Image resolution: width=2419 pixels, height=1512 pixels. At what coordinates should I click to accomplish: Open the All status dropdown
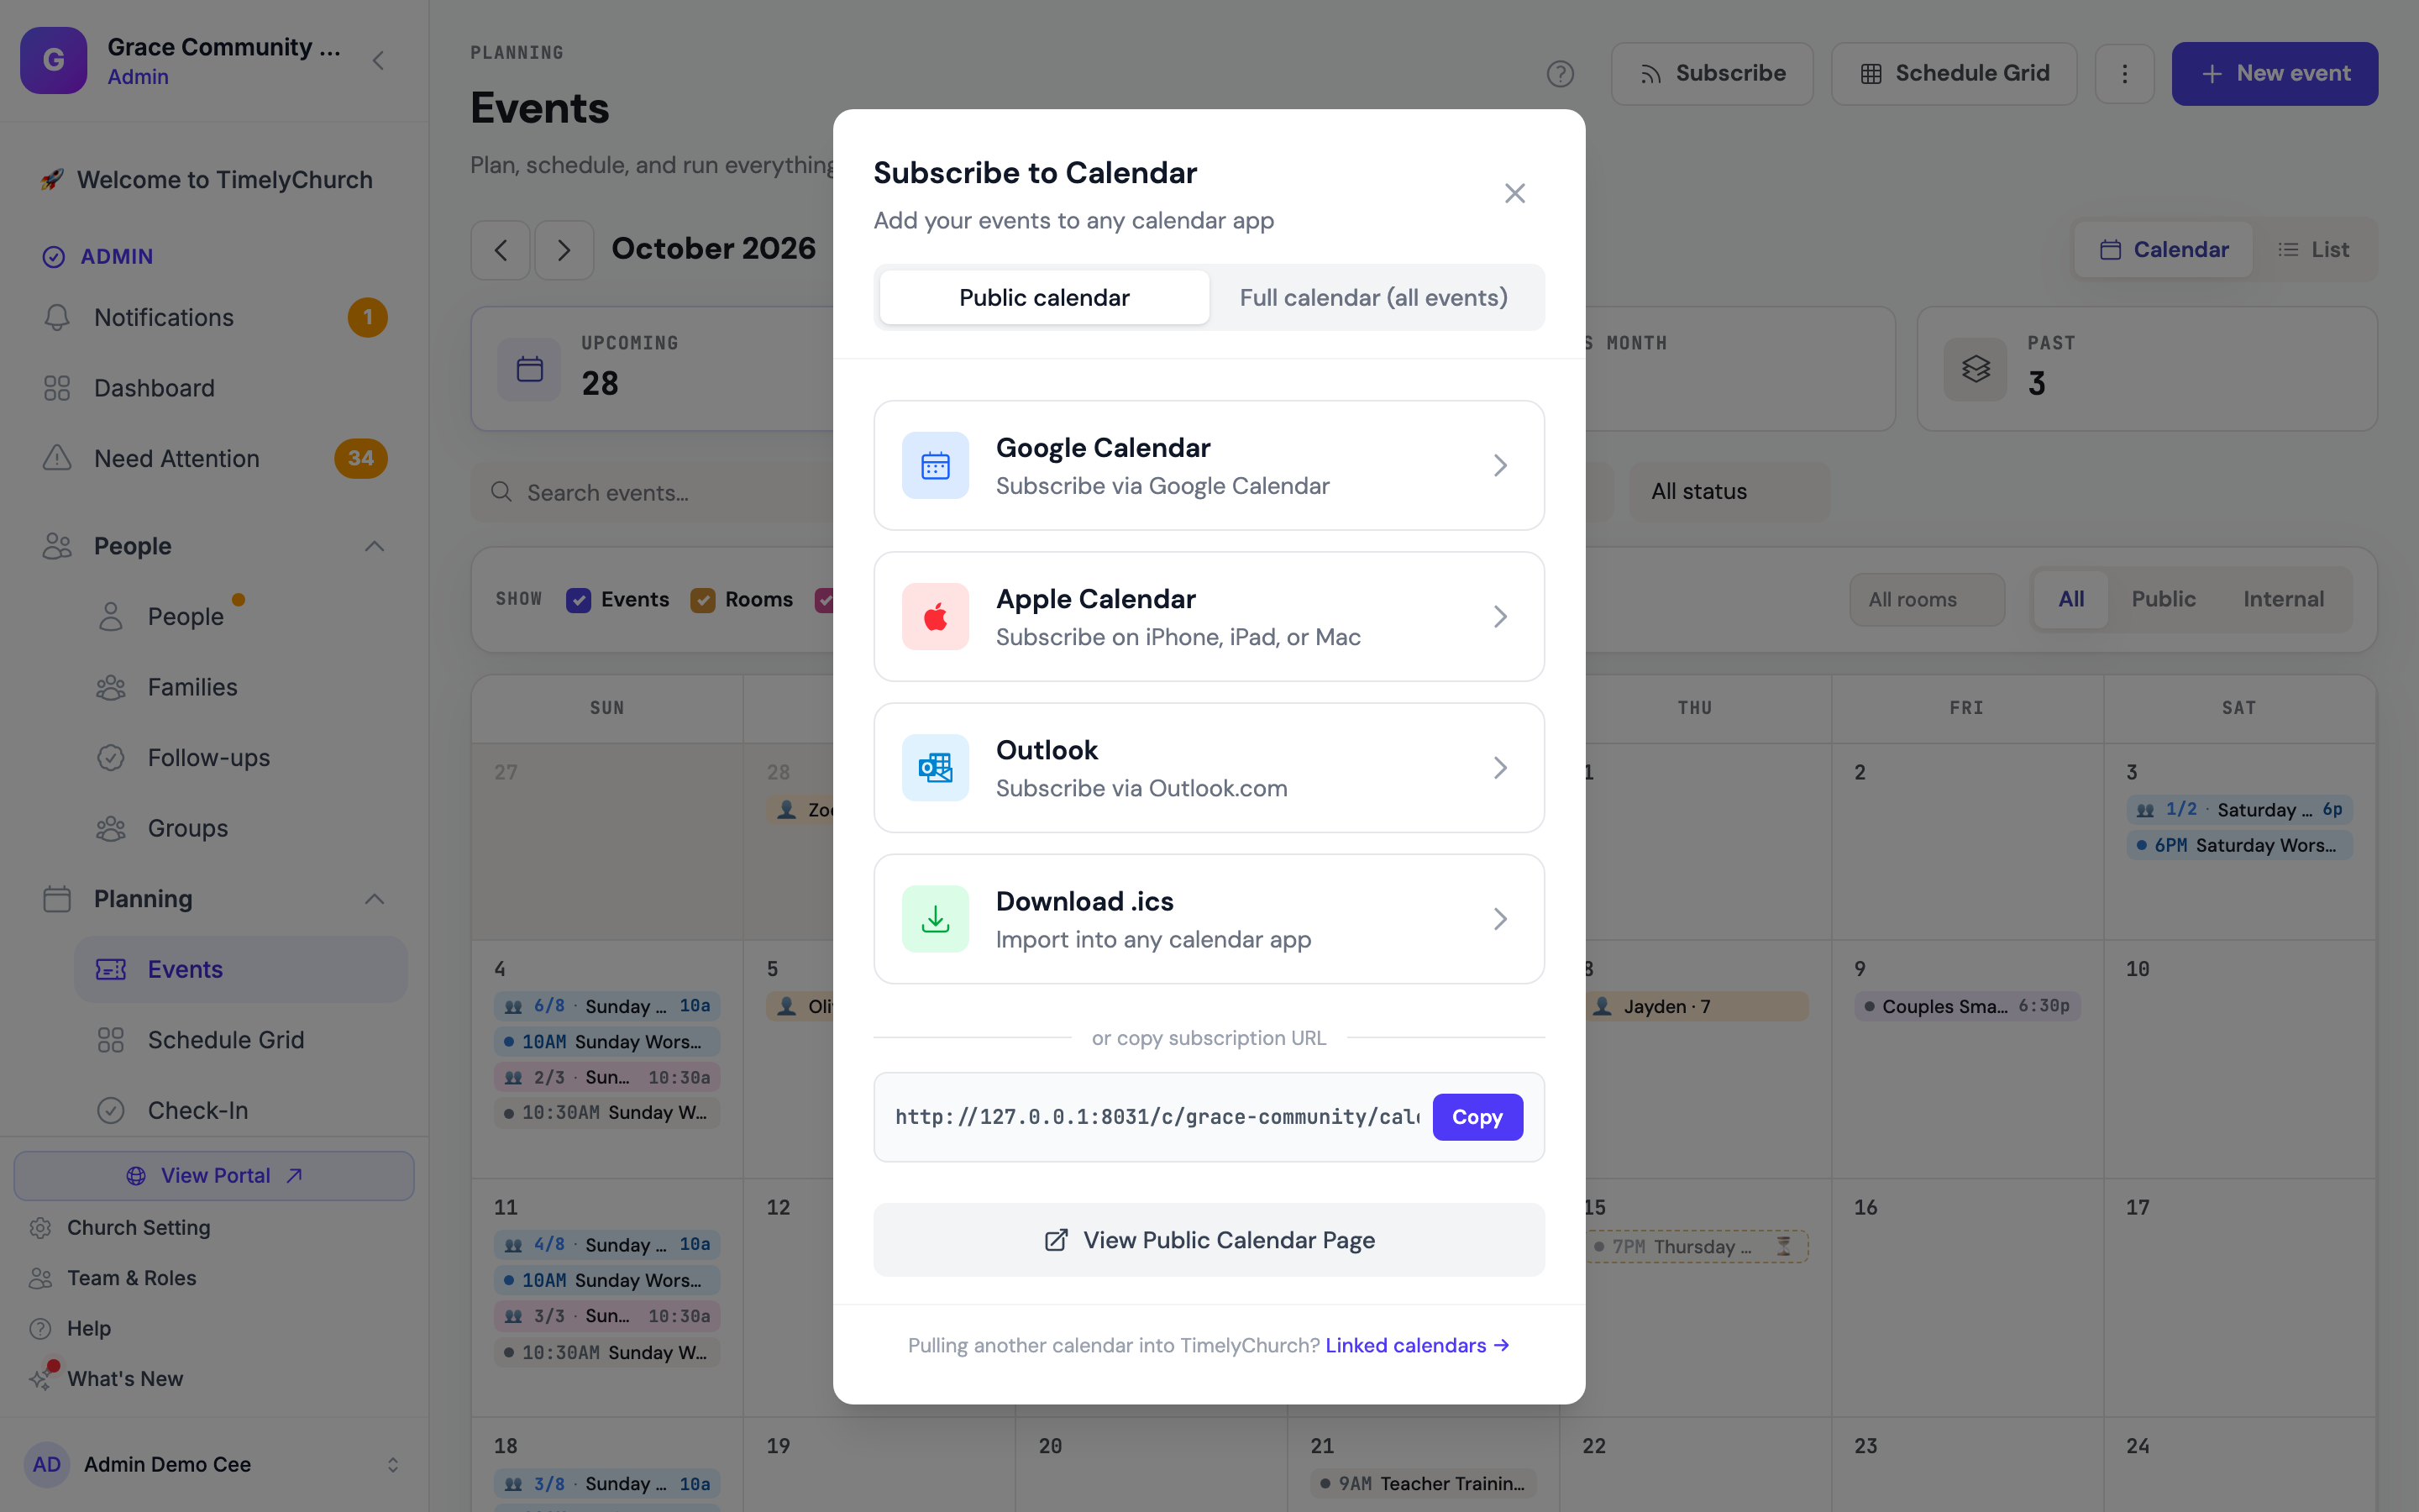1729,491
